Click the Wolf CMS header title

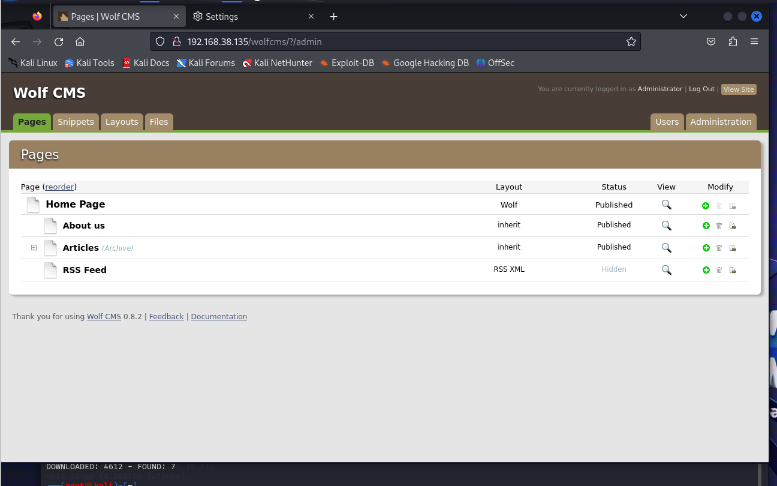(50, 93)
